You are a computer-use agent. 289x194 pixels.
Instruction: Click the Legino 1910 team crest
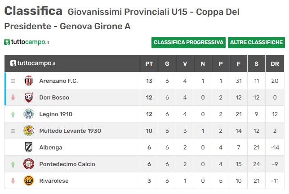(x=29, y=114)
